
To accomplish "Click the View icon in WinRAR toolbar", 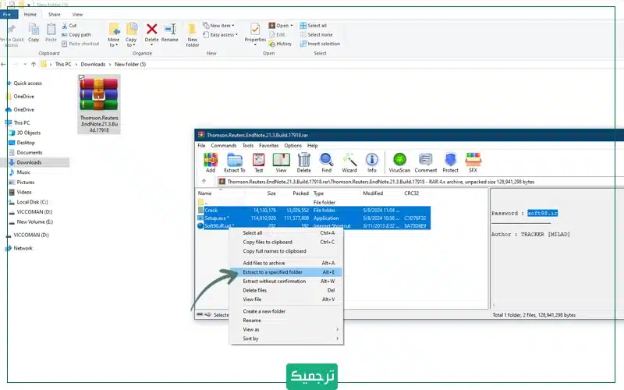I will (x=281, y=162).
